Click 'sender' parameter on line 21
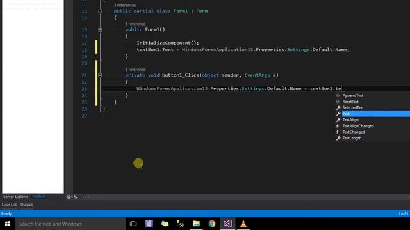The image size is (410, 230). [x=230, y=75]
